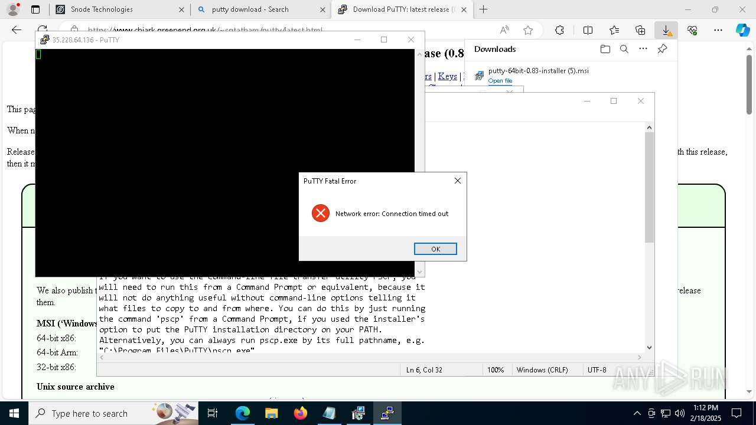Viewport: 756px width, 425px height.
Task: Search in downloads
Action: point(624,49)
